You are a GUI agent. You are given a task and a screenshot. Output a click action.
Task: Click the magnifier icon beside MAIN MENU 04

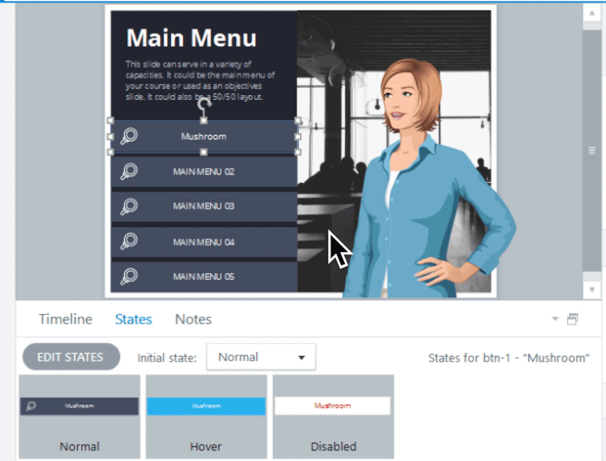tap(129, 241)
